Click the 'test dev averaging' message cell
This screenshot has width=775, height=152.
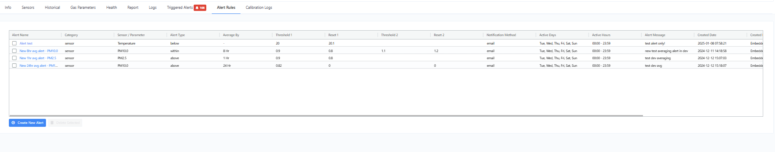click(658, 58)
